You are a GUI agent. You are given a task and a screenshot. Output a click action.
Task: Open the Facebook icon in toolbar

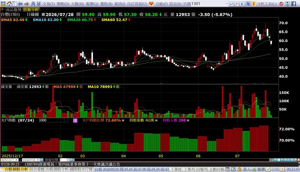293,3
